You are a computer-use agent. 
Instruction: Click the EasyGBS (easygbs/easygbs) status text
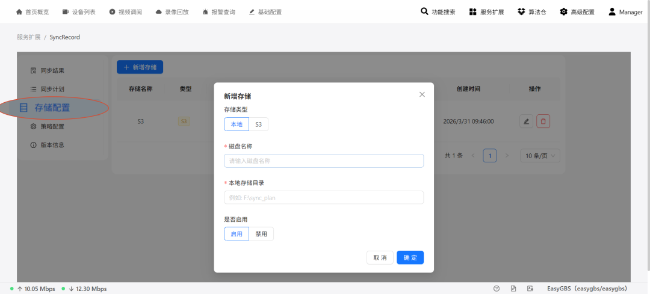587,289
